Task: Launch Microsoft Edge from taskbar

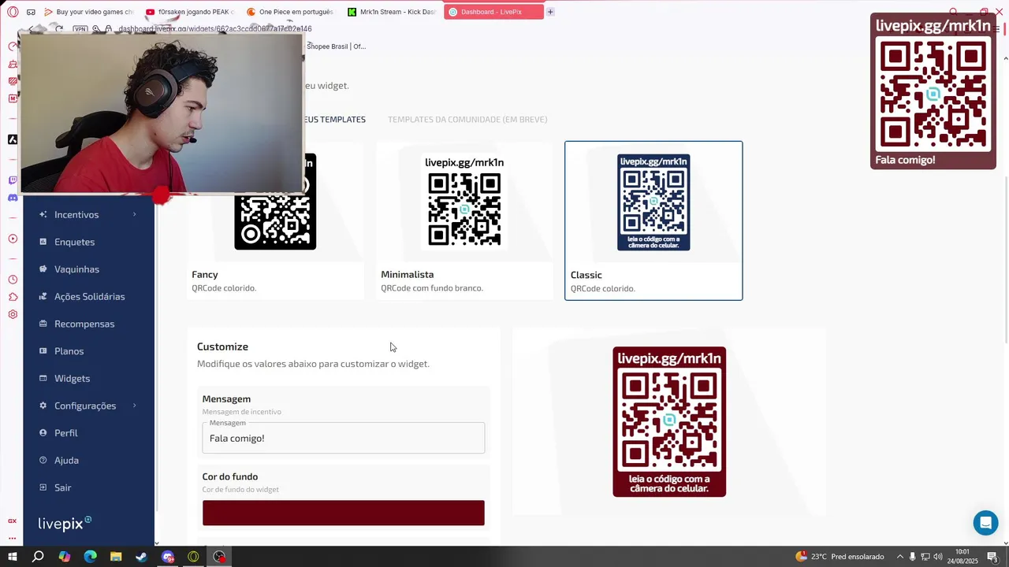Action: pos(90,557)
